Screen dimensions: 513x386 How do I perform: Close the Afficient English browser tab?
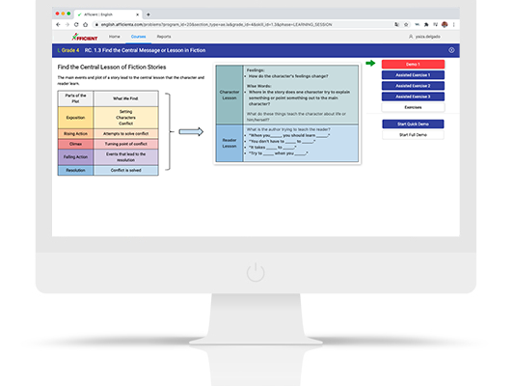137,14
